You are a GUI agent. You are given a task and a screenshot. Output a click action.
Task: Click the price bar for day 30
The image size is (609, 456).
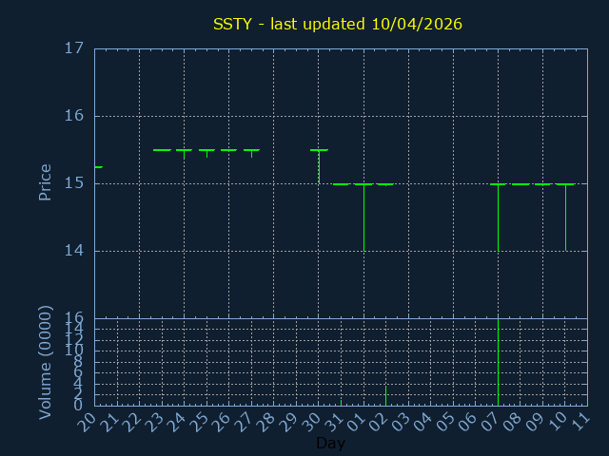[319, 166]
